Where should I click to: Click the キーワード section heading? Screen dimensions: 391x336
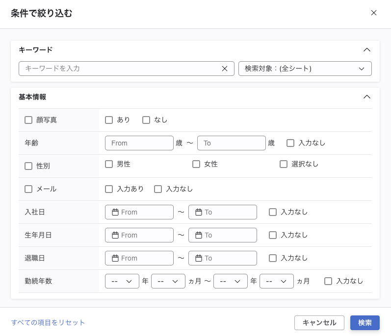click(x=36, y=50)
